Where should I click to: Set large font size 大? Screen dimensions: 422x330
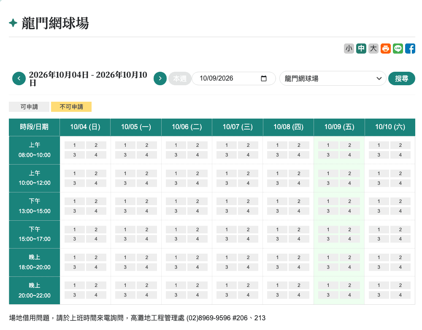373,49
